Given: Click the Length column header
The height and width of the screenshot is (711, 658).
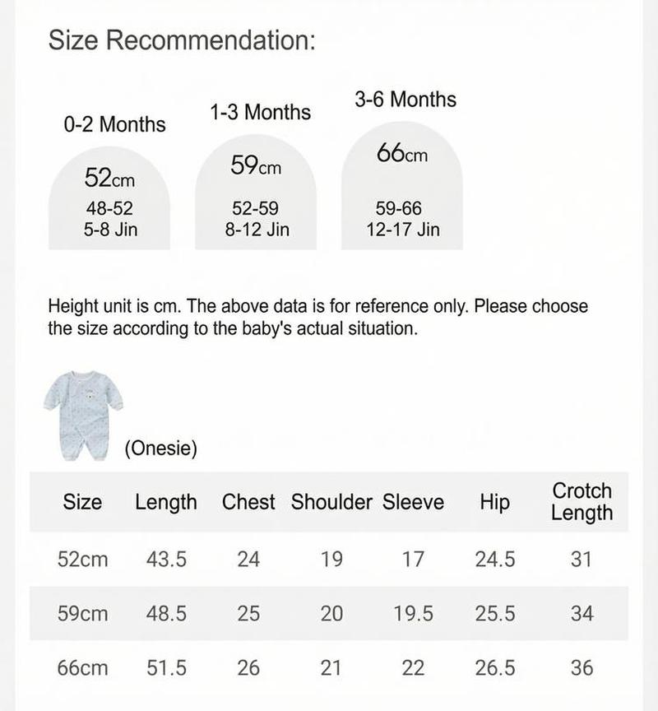Looking at the screenshot, I should [166, 503].
